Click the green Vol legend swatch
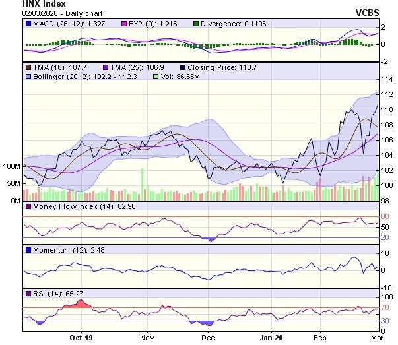This screenshot has width=398, height=345. pyautogui.click(x=155, y=77)
